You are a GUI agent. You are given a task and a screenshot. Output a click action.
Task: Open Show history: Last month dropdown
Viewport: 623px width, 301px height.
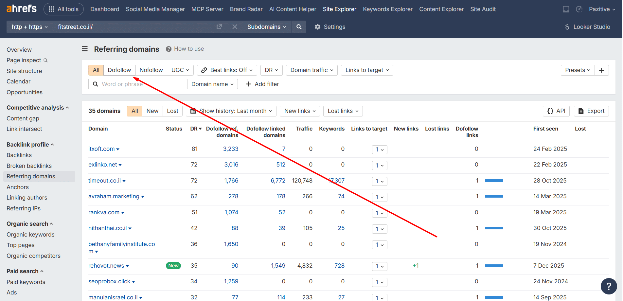[x=231, y=111]
